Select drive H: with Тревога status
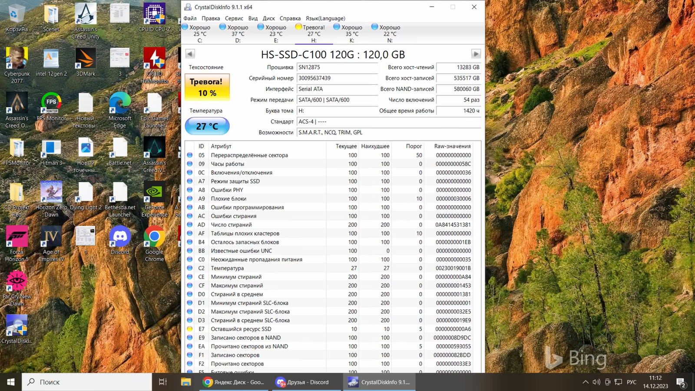695x391 pixels. [x=314, y=33]
